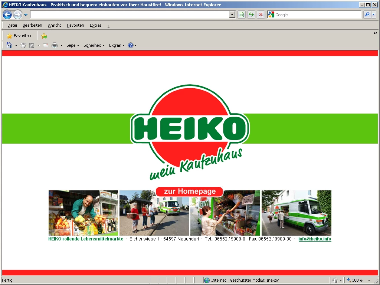
Task: Open the Ansicht menu
Action: tap(54, 25)
